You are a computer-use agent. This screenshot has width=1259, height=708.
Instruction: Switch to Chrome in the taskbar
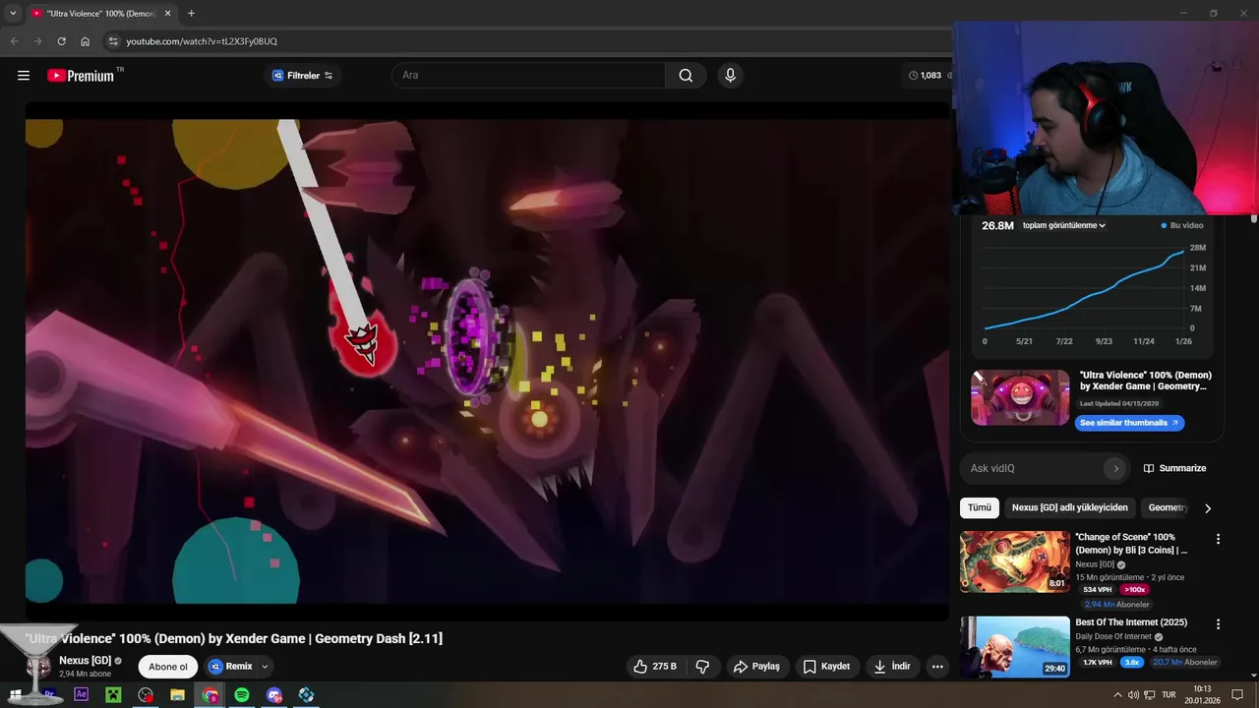(x=210, y=695)
